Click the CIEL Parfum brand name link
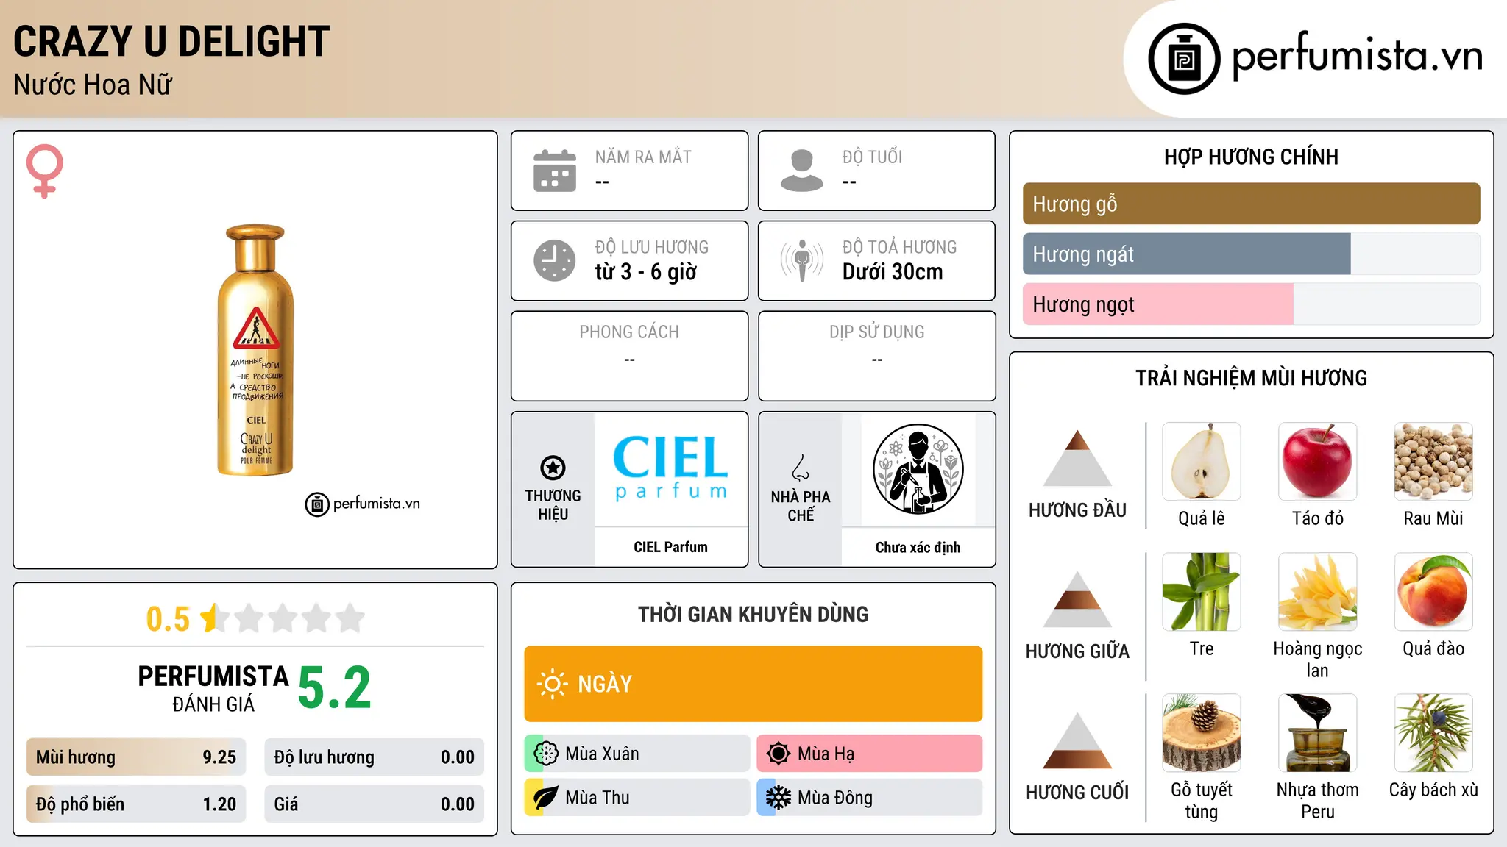The width and height of the screenshot is (1507, 847). click(670, 547)
